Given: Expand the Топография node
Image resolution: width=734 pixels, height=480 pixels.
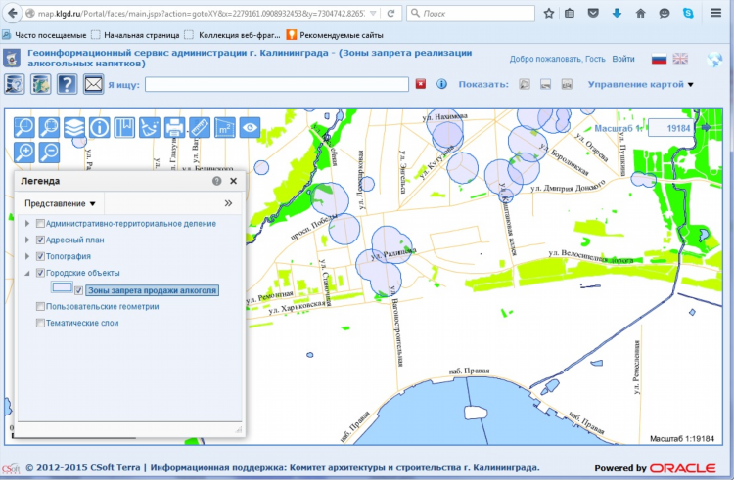Looking at the screenshot, I should pos(27,256).
